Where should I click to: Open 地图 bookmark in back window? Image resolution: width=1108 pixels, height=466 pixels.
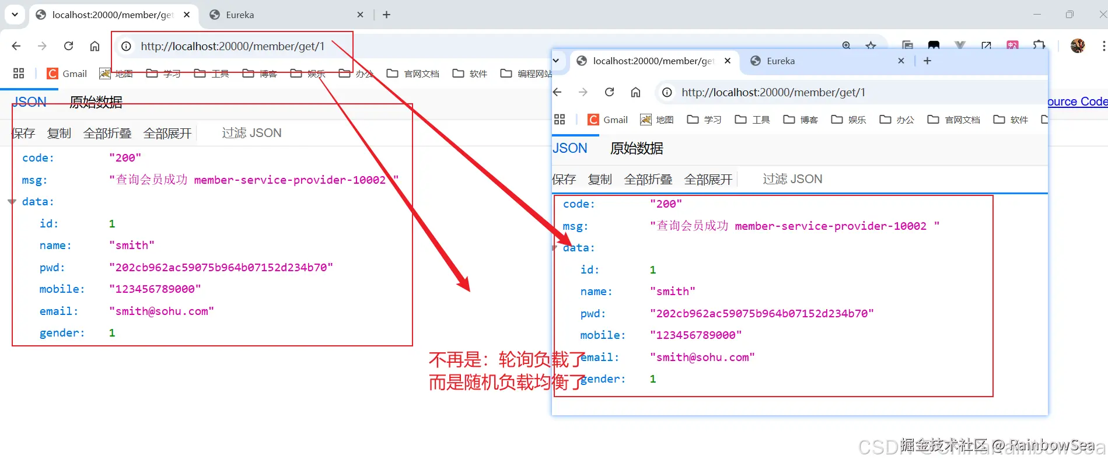click(116, 73)
